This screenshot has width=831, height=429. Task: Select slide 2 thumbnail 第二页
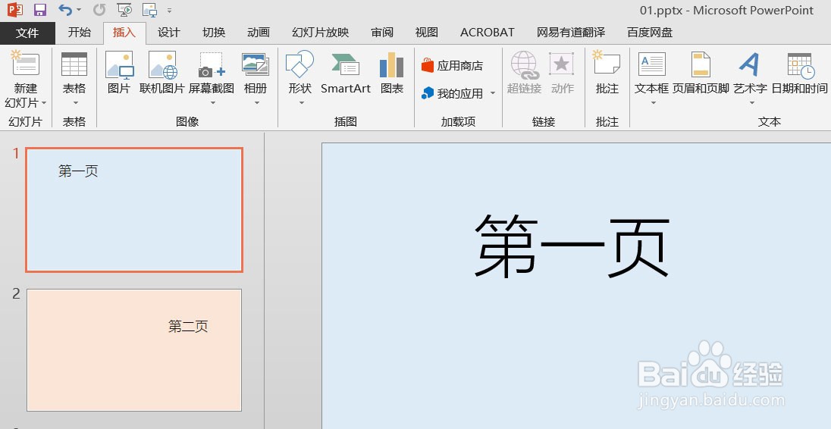134,350
